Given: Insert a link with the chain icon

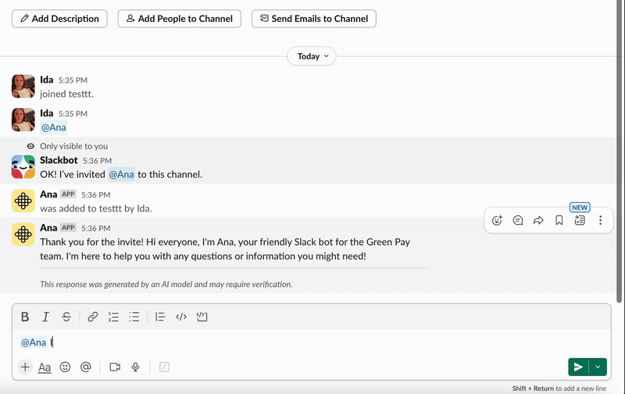Looking at the screenshot, I should [x=92, y=317].
